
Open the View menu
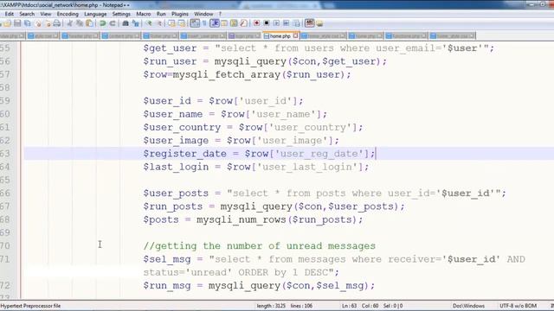(46, 14)
